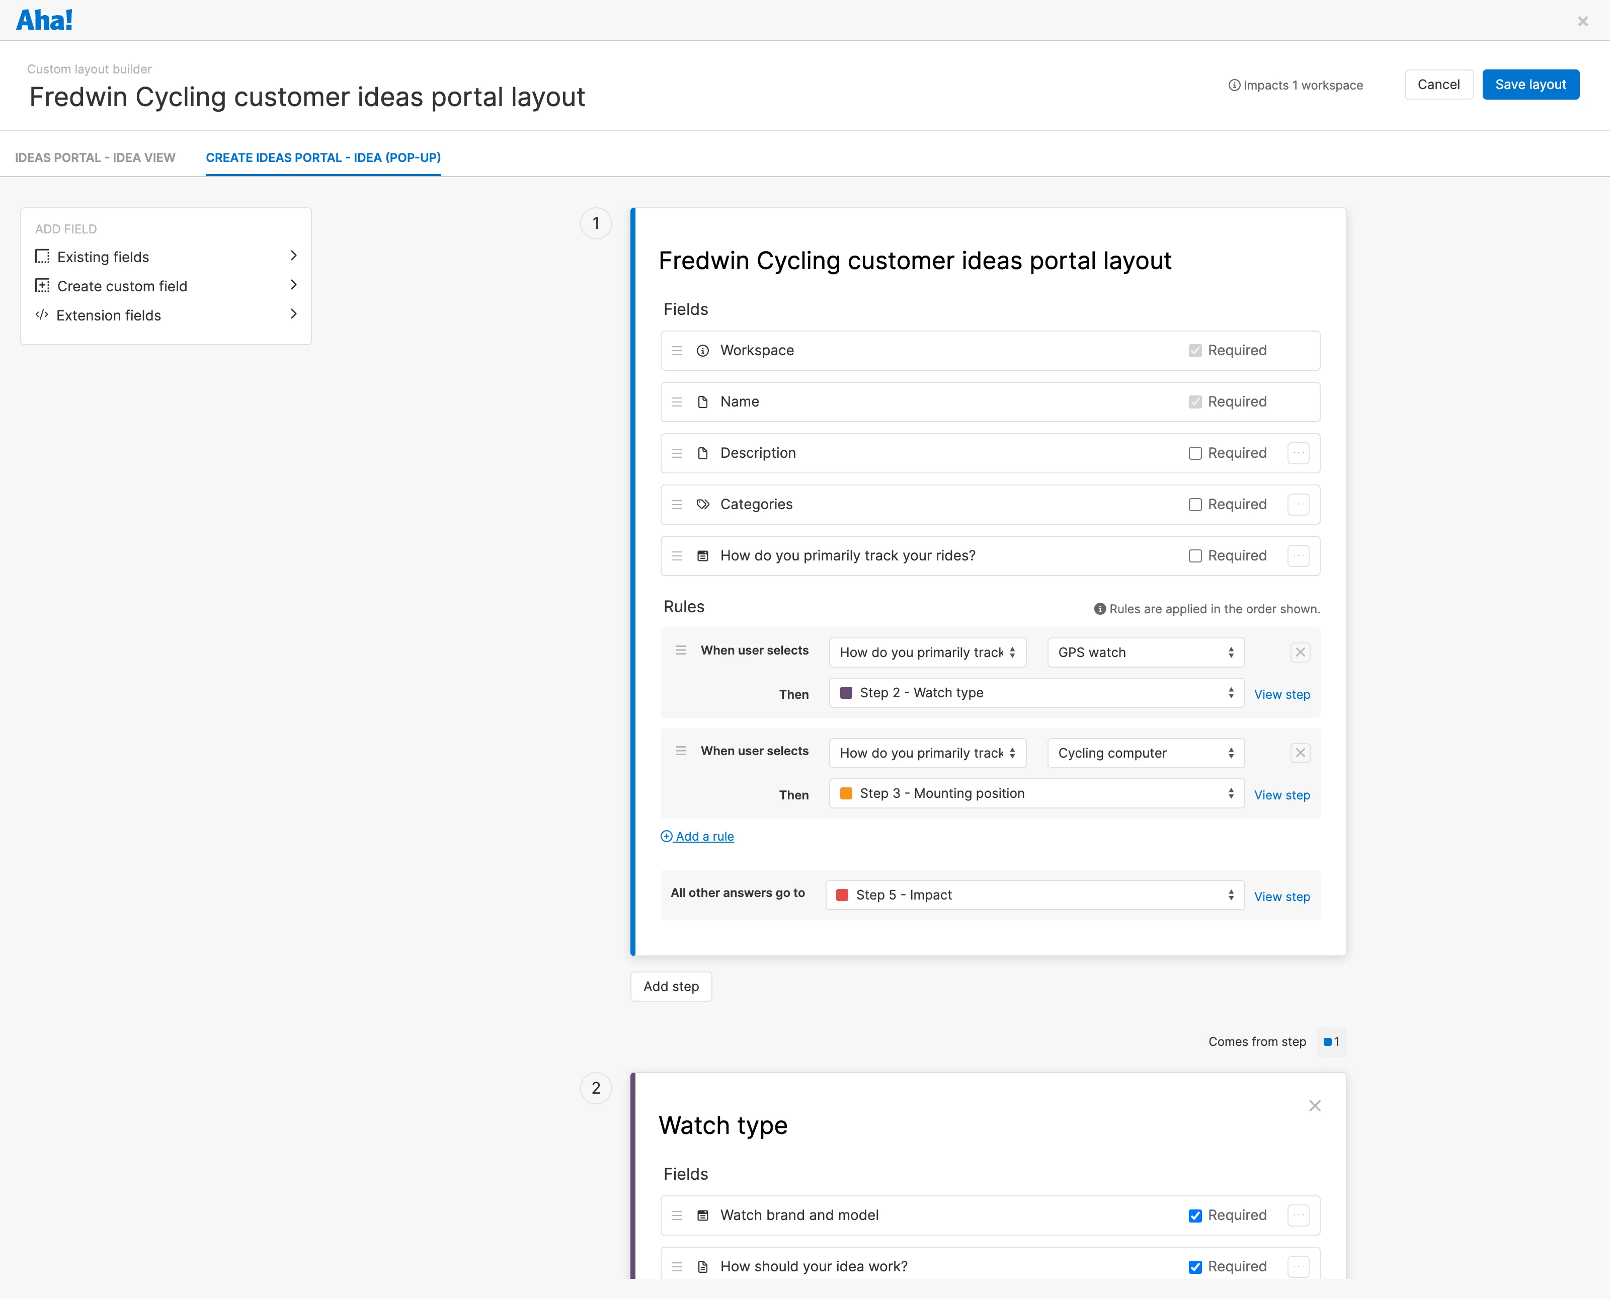Grab drag handle of Workspace field
Screen dimensions: 1610x1299
tap(676, 350)
